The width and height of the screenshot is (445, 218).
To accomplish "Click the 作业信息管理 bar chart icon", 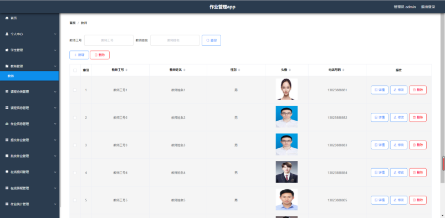I will [7, 124].
